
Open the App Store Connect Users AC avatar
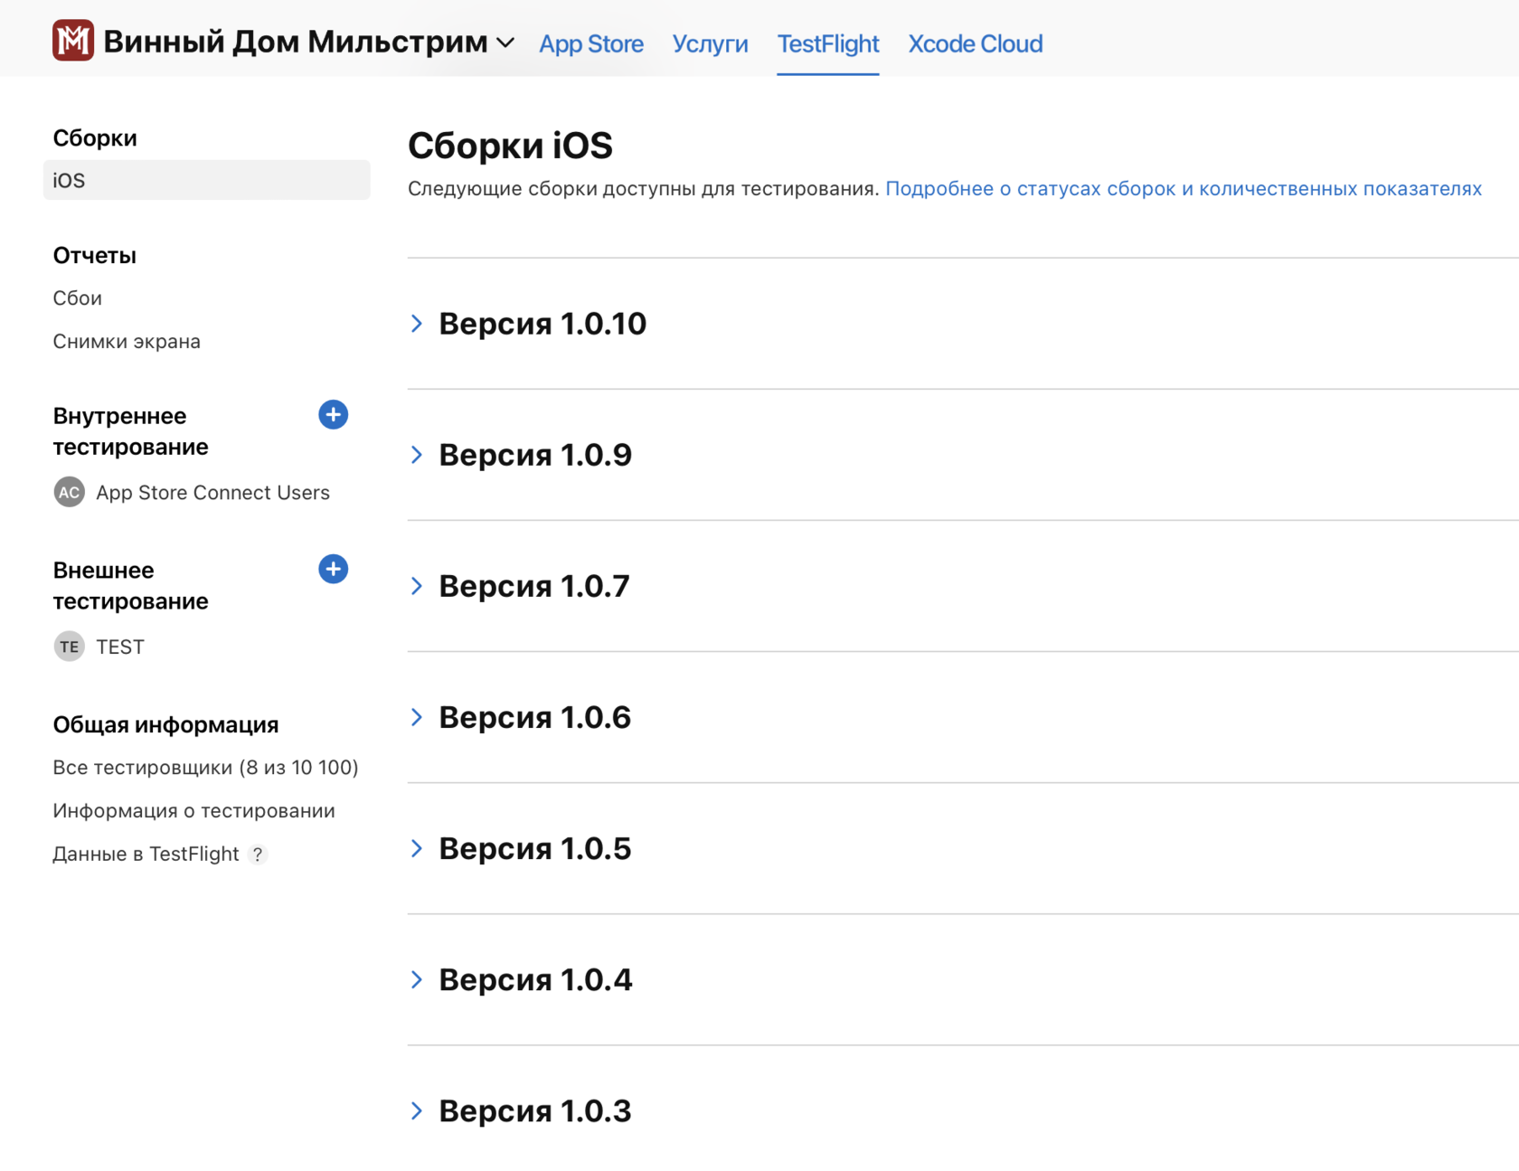pyautogui.click(x=69, y=493)
